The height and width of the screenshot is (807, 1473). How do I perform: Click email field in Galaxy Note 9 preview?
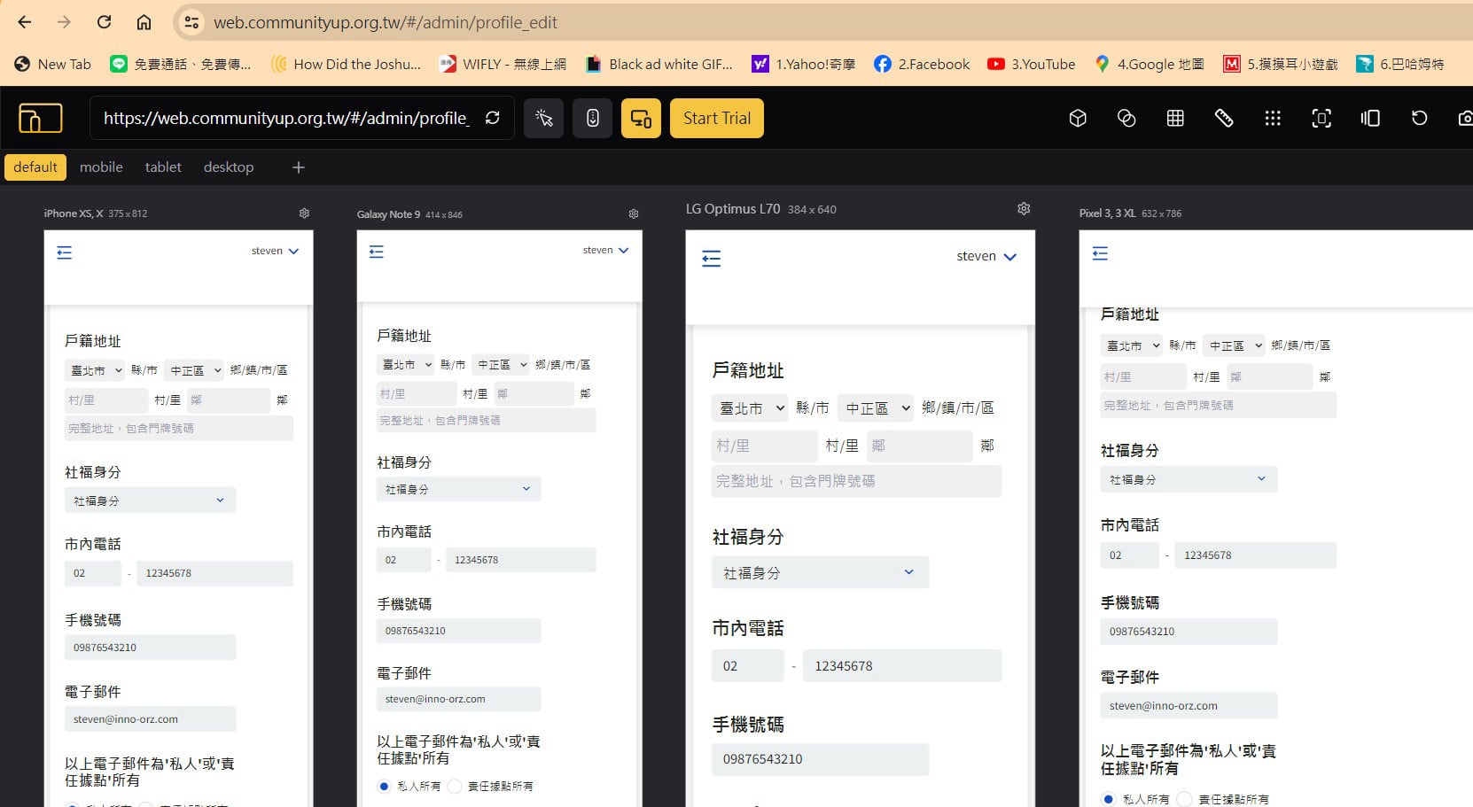(x=458, y=699)
